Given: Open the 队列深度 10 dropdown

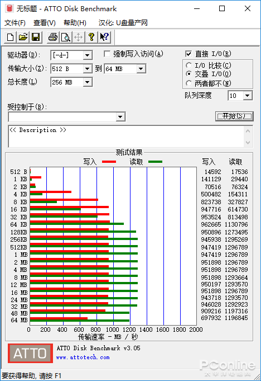Looking at the screenshot, I should tap(247, 96).
